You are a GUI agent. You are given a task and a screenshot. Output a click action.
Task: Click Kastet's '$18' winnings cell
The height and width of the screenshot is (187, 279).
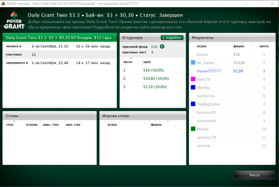pyautogui.click(x=236, y=55)
